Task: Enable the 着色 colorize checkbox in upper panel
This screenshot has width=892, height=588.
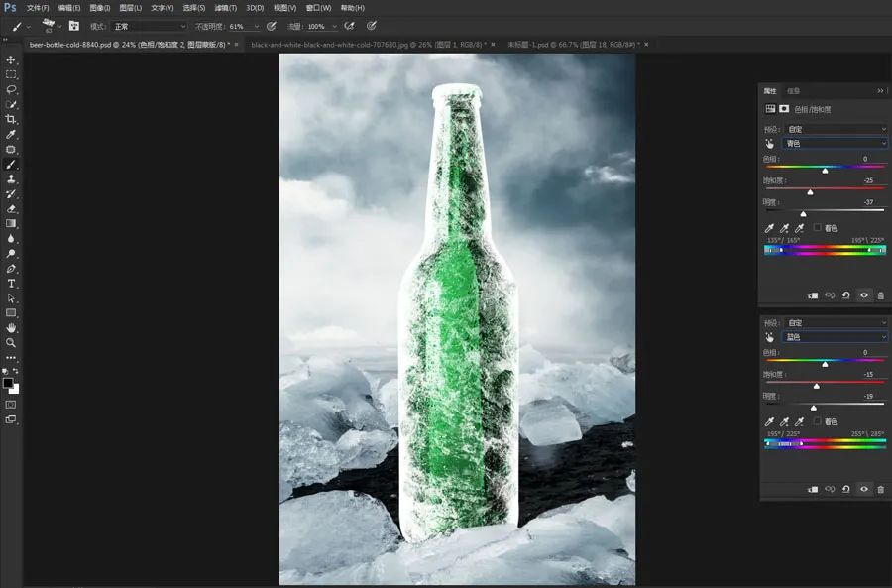Action: tap(817, 228)
